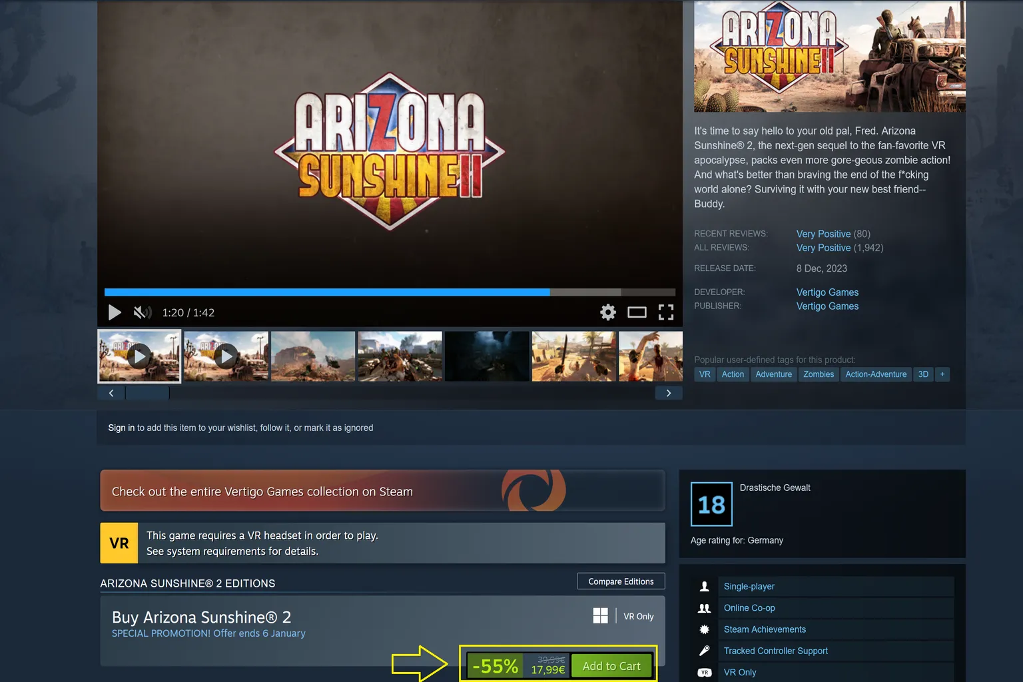Open VR Only feature link

740,672
